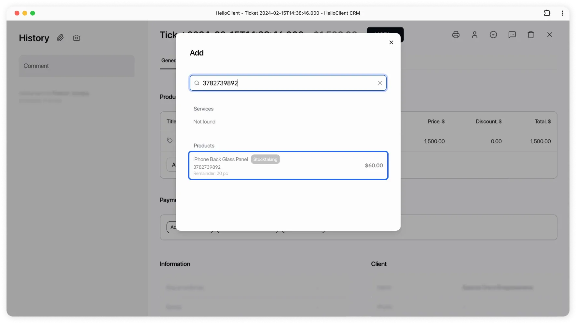Click the magnifier search icon in dialog
Screen dimensions: 576x323
tap(197, 83)
